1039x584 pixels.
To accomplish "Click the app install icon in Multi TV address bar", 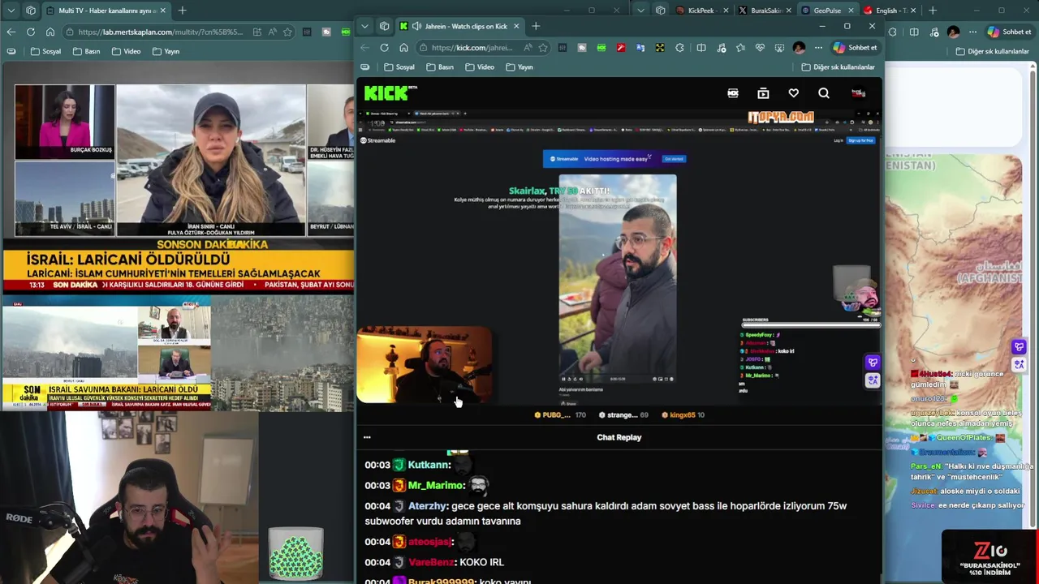I will (257, 32).
